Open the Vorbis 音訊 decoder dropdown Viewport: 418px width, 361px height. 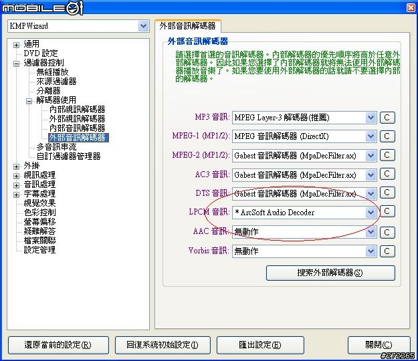tap(371, 251)
